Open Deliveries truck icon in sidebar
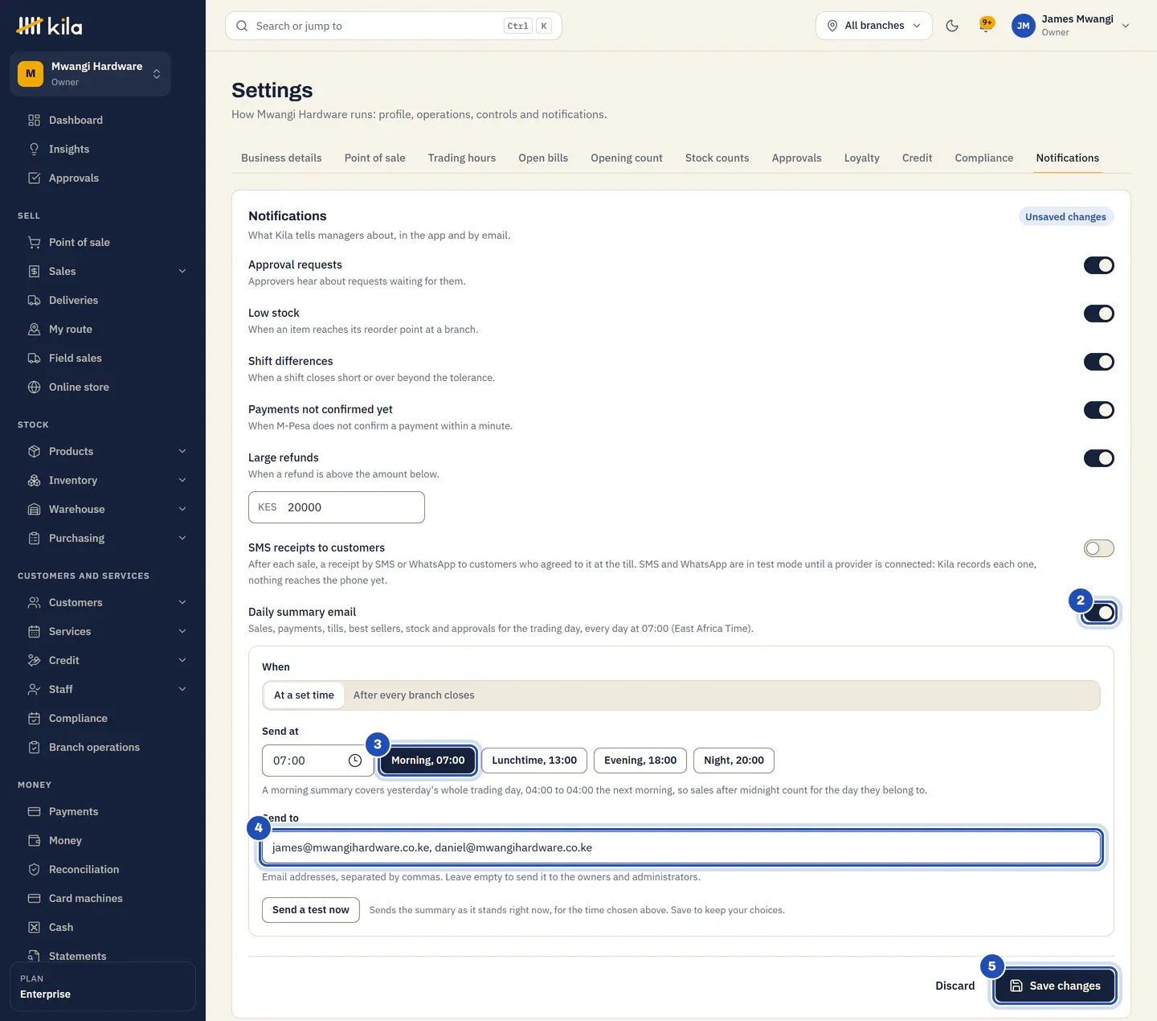The image size is (1157, 1021). tap(34, 300)
